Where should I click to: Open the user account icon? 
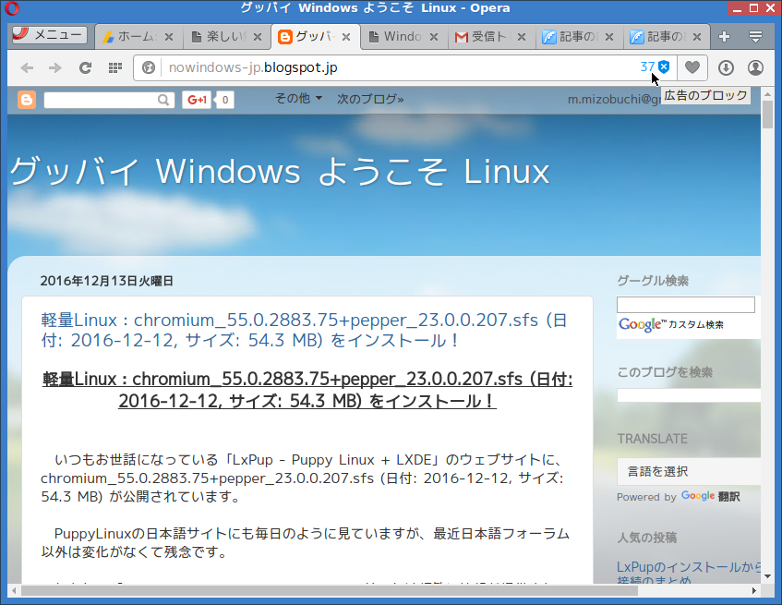tap(755, 67)
